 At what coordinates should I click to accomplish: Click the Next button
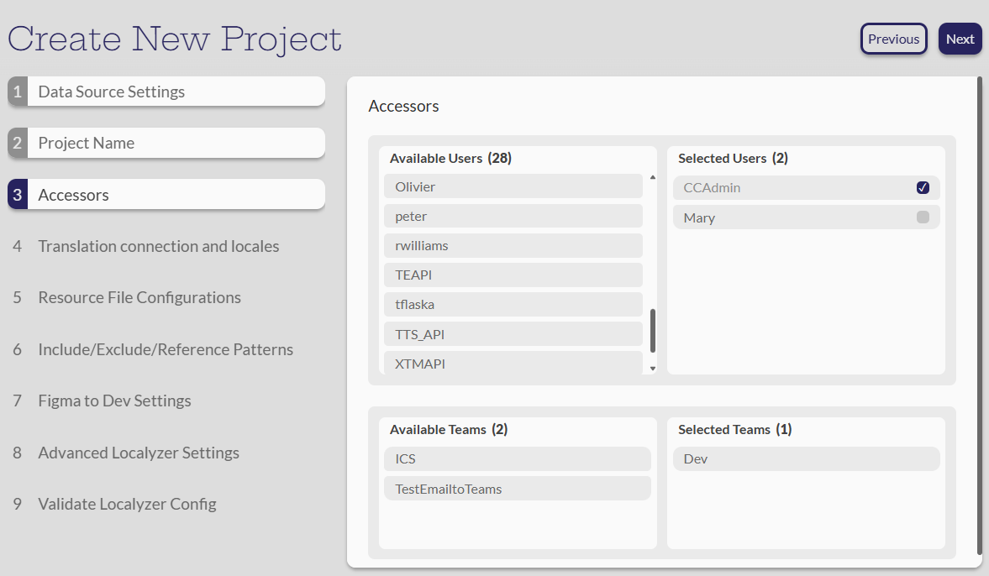point(960,39)
